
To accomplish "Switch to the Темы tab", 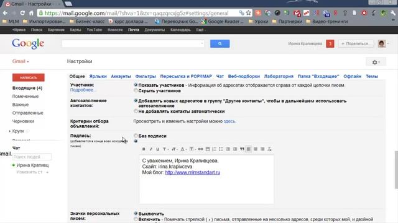I will [x=372, y=76].
